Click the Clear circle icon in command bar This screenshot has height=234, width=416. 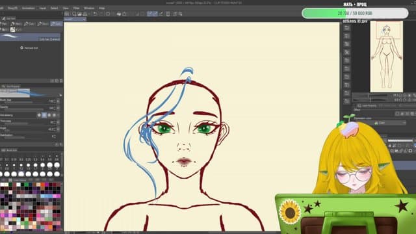(108, 14)
